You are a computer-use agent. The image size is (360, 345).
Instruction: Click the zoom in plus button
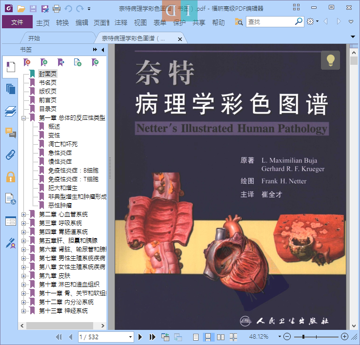tap(344, 337)
